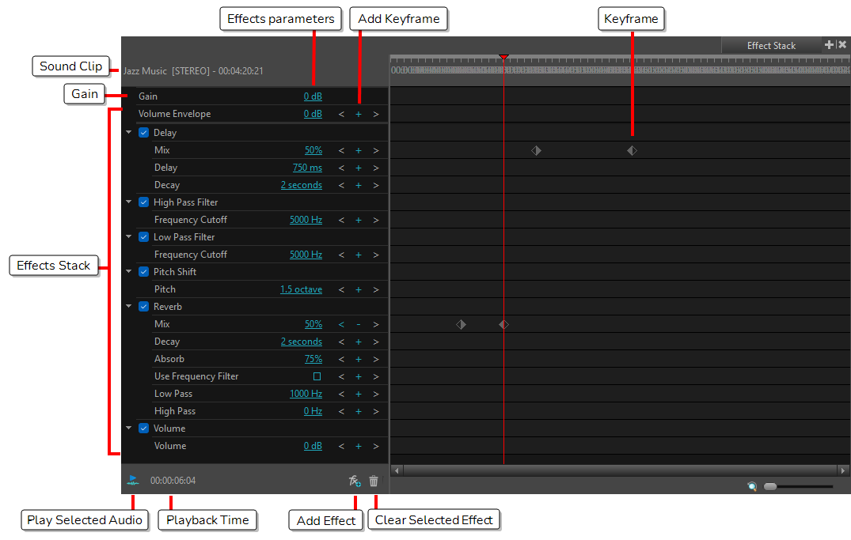This screenshot has width=851, height=540.
Task: Click the Gain 0 dB value
Action: tap(313, 96)
